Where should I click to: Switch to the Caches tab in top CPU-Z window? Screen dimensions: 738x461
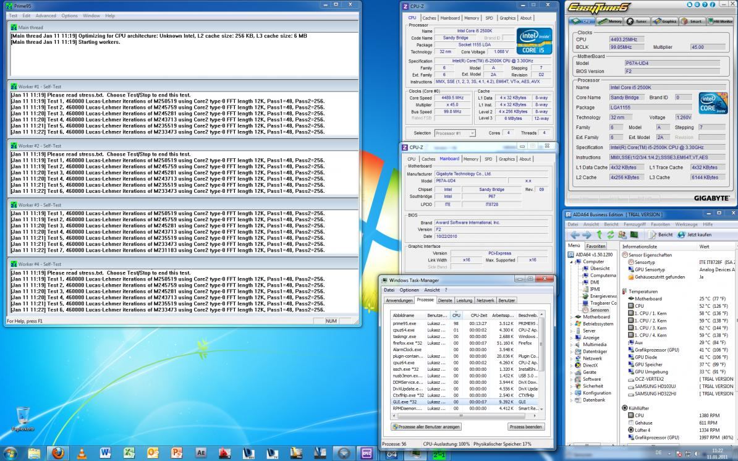[429, 18]
